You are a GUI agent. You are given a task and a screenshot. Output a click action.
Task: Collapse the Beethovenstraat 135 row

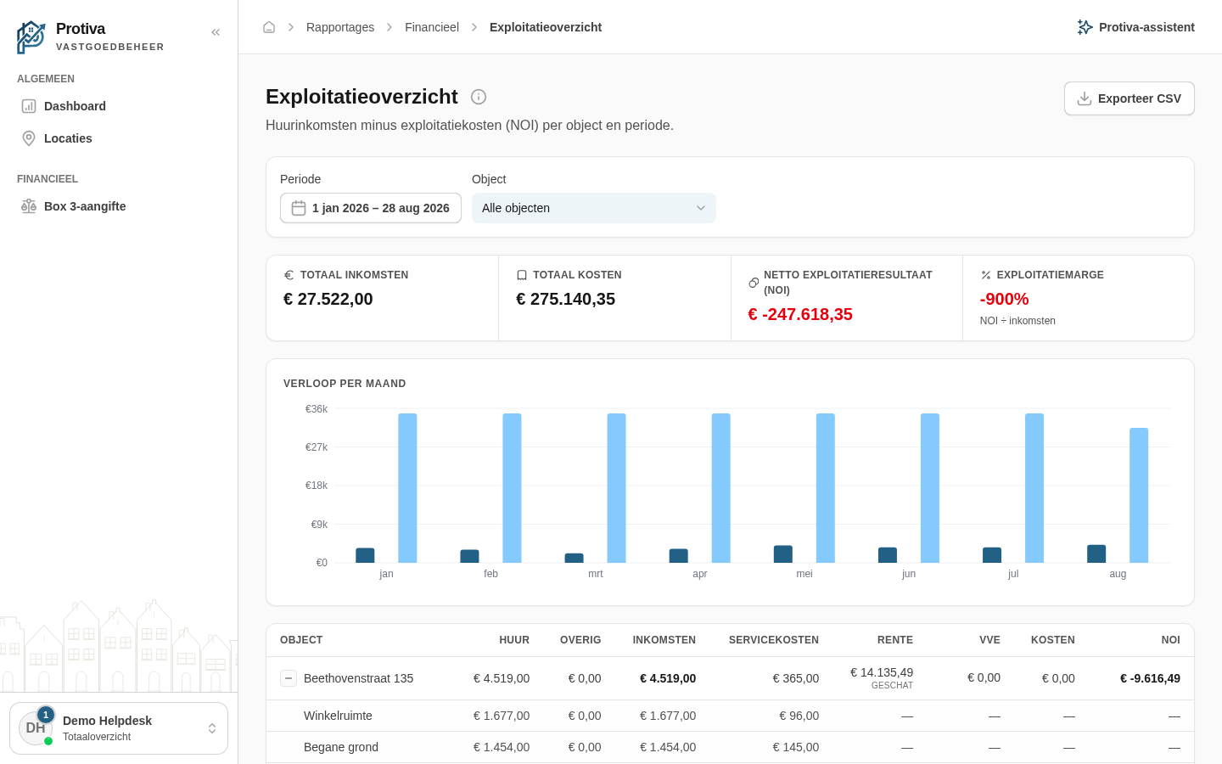coord(289,678)
